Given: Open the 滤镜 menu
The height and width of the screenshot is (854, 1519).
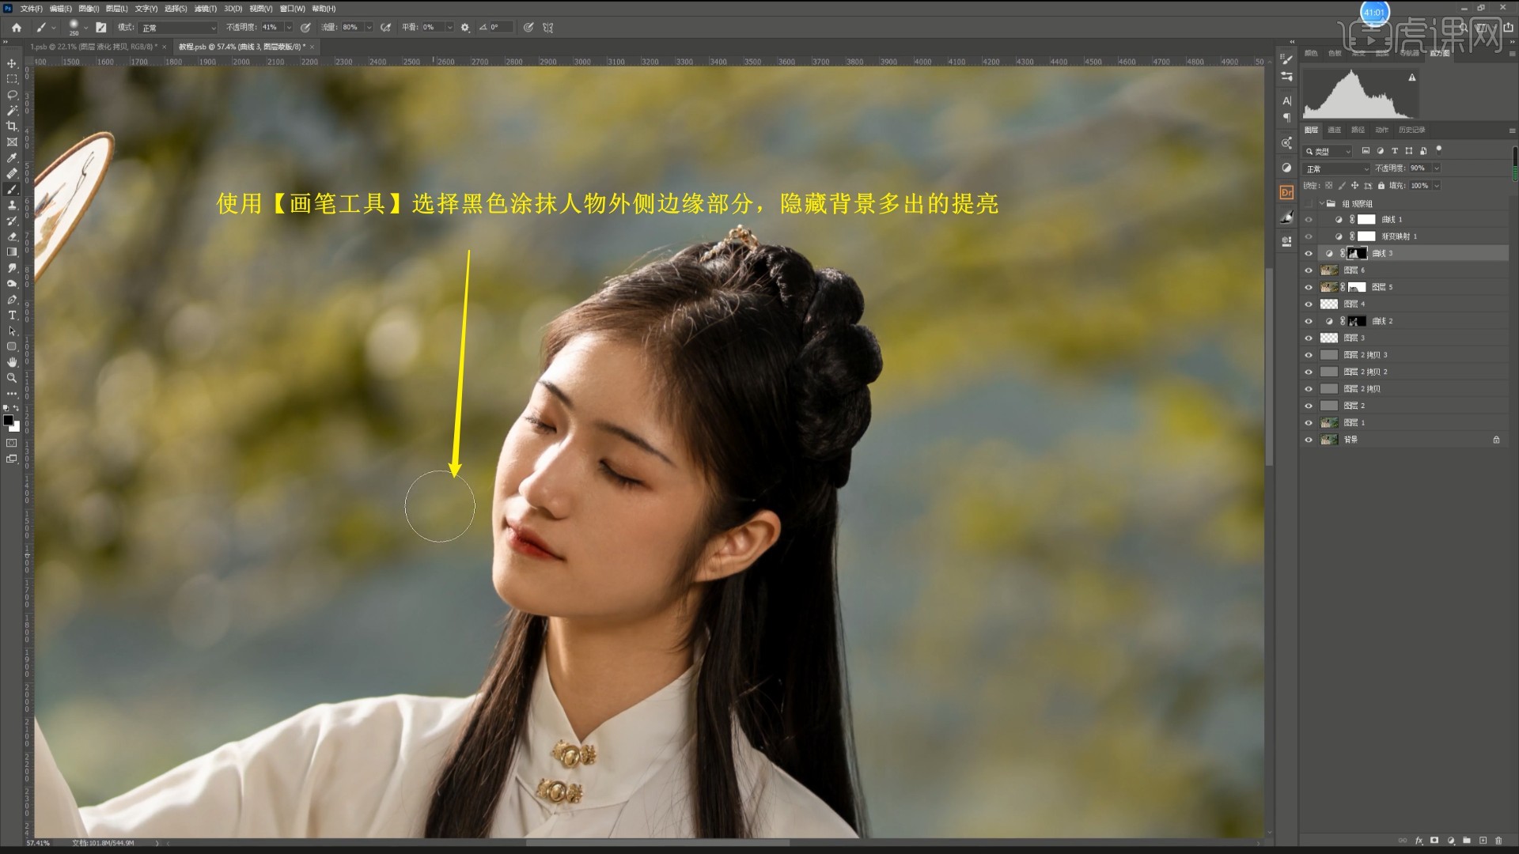Looking at the screenshot, I should click(x=205, y=9).
